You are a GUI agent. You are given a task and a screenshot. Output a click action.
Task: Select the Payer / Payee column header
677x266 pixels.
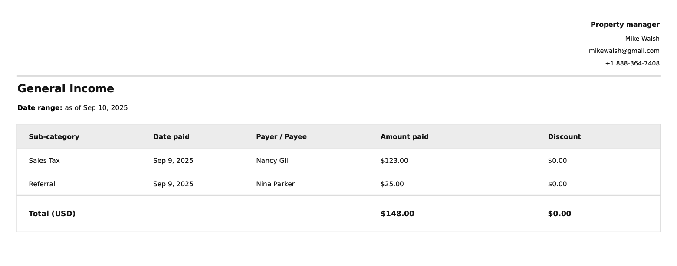point(281,137)
